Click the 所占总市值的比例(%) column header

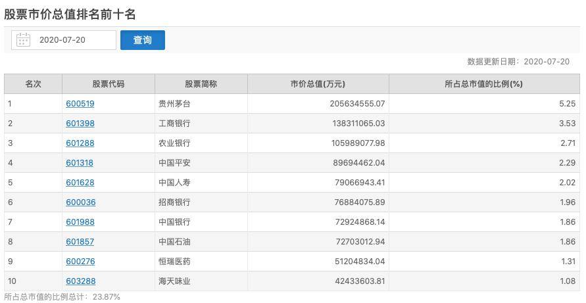[483, 84]
